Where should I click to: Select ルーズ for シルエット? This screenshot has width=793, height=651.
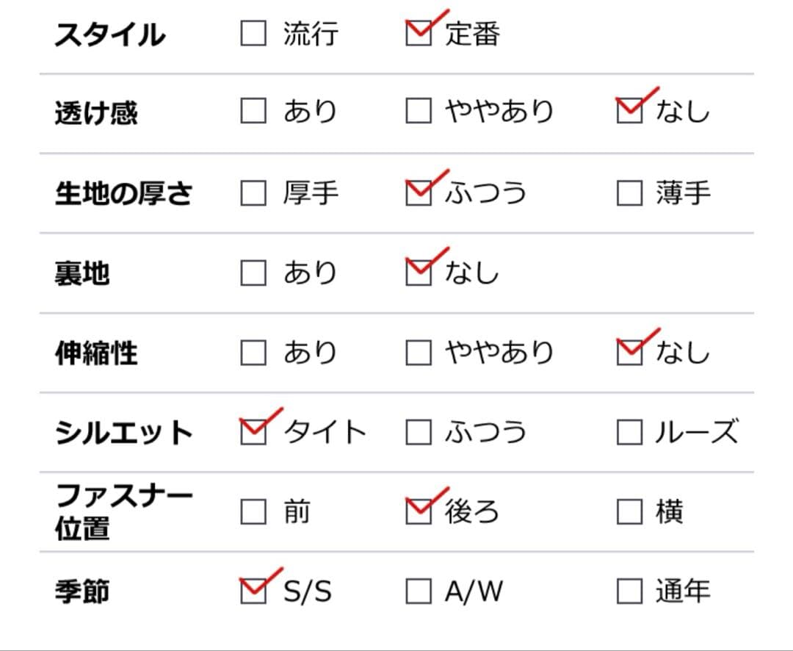[629, 432]
